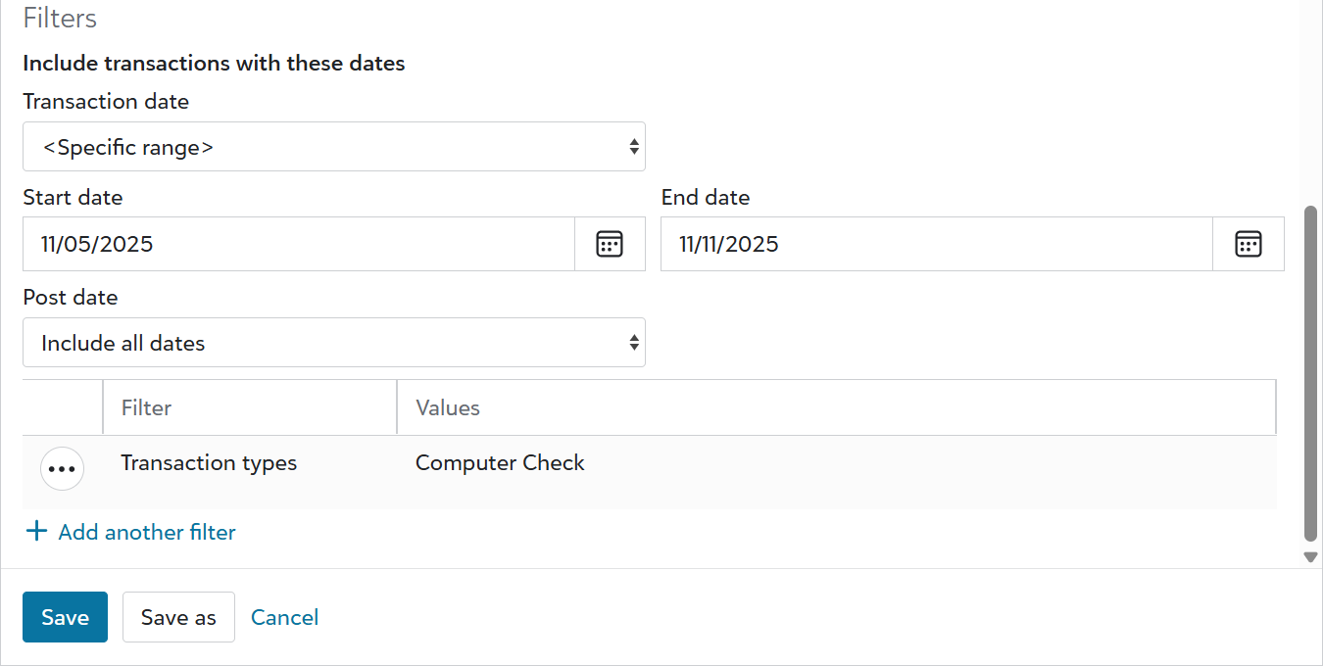Click the stepper arrows on Transaction date selector
This screenshot has height=666, width=1323.
pos(635,146)
